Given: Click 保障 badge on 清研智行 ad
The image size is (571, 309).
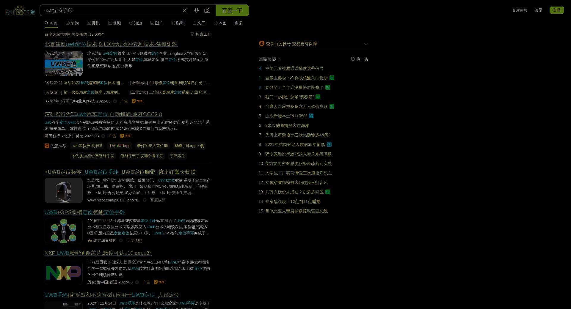Looking at the screenshot, I should click(126, 136).
